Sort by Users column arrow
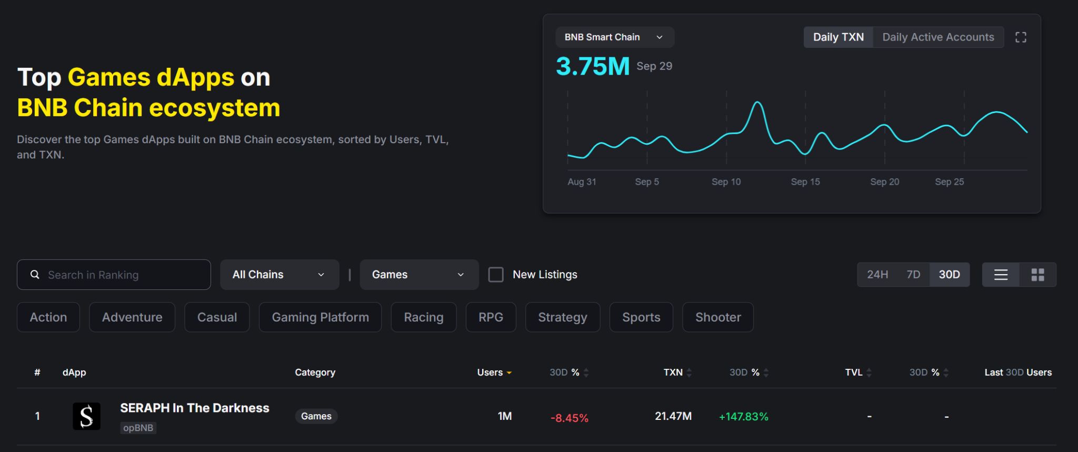 (509, 373)
